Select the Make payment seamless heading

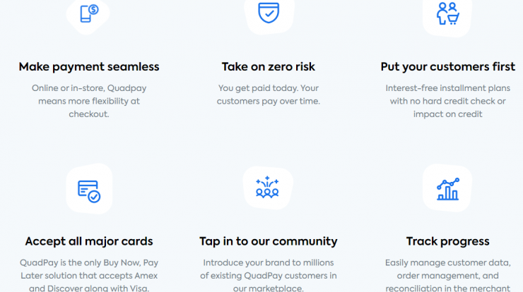[89, 66]
